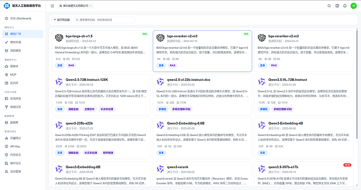
Task: Click the bge-large-zh-v1.5 model logo icon
Action: click(59, 38)
